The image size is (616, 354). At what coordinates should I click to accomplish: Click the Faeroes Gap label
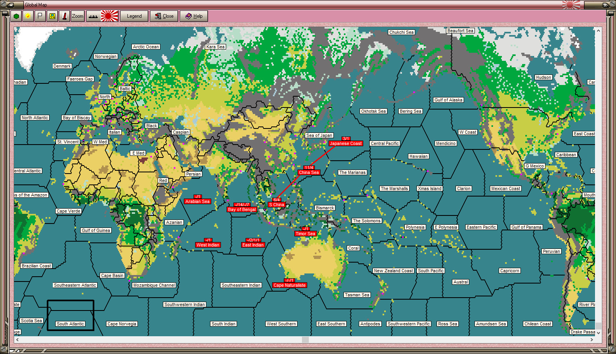80,79
